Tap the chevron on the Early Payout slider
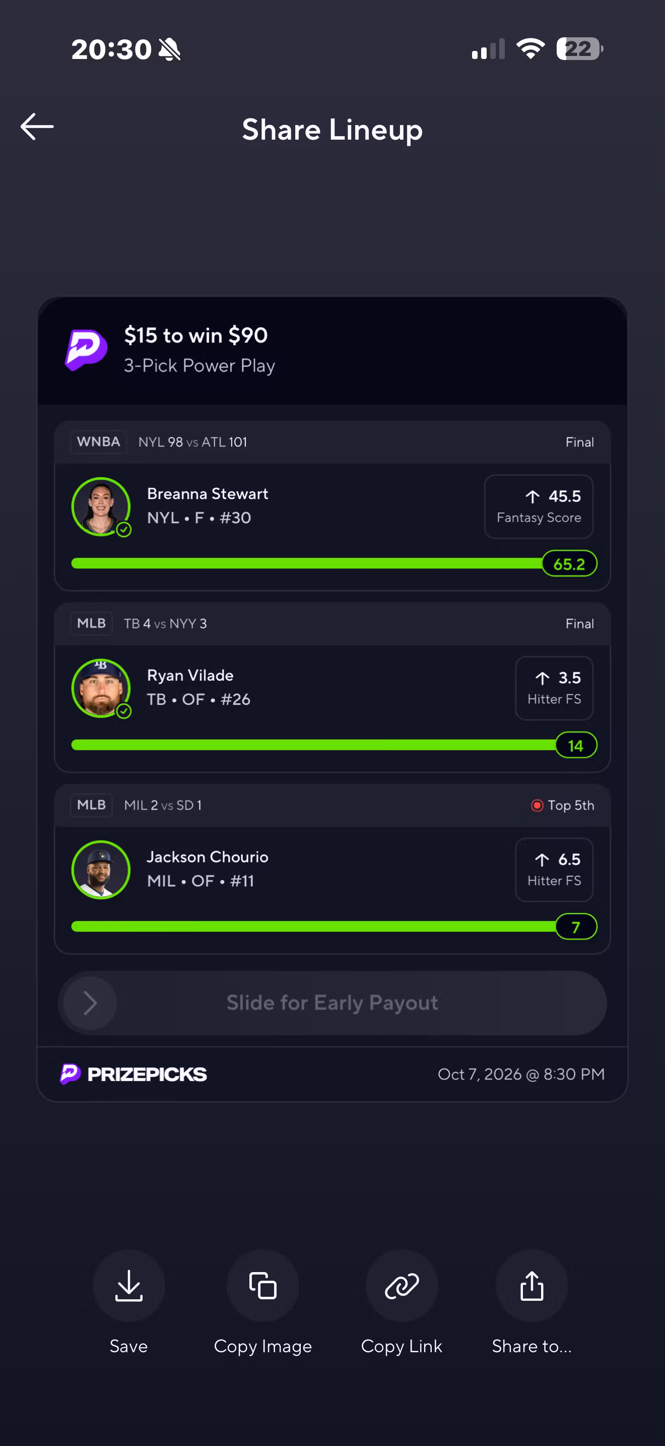Image resolution: width=665 pixels, height=1446 pixels. [x=90, y=1002]
